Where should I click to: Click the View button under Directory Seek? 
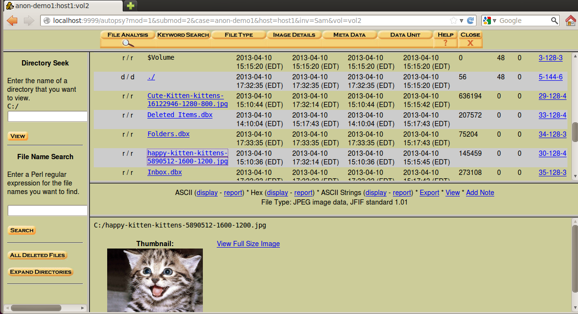[18, 136]
